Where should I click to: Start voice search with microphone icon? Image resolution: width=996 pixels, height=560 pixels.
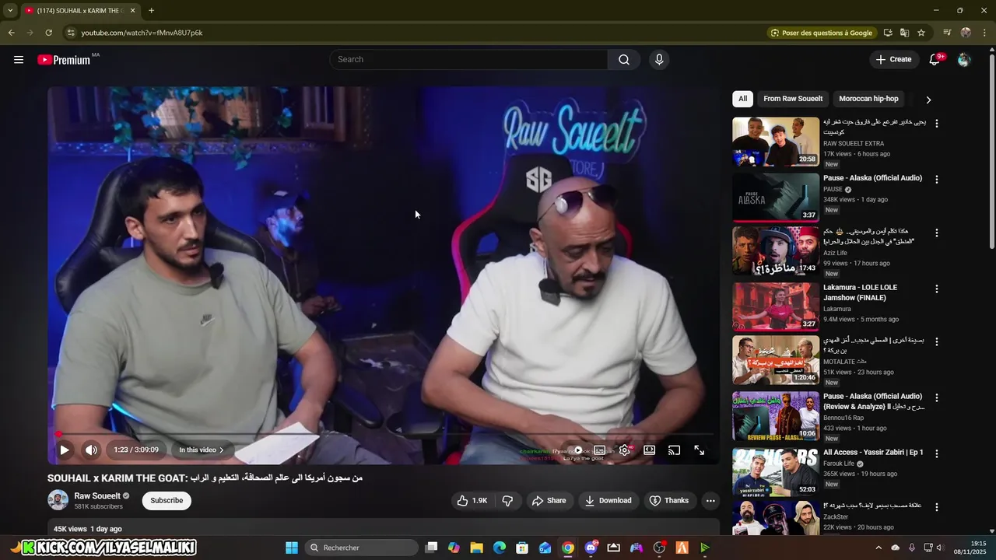tap(659, 60)
